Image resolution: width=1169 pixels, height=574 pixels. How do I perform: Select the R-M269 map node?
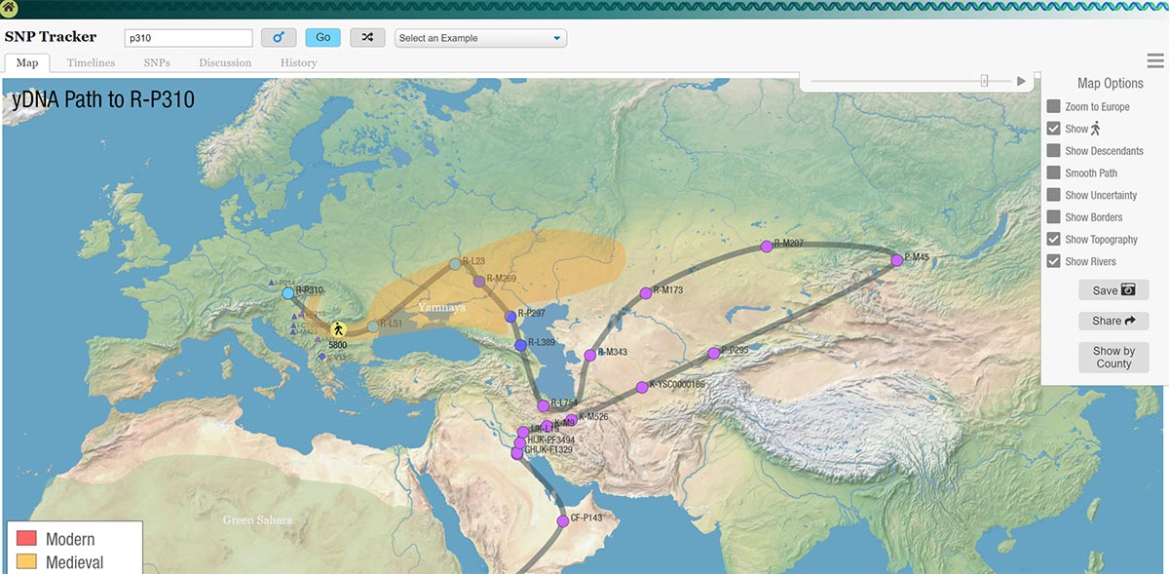(478, 282)
